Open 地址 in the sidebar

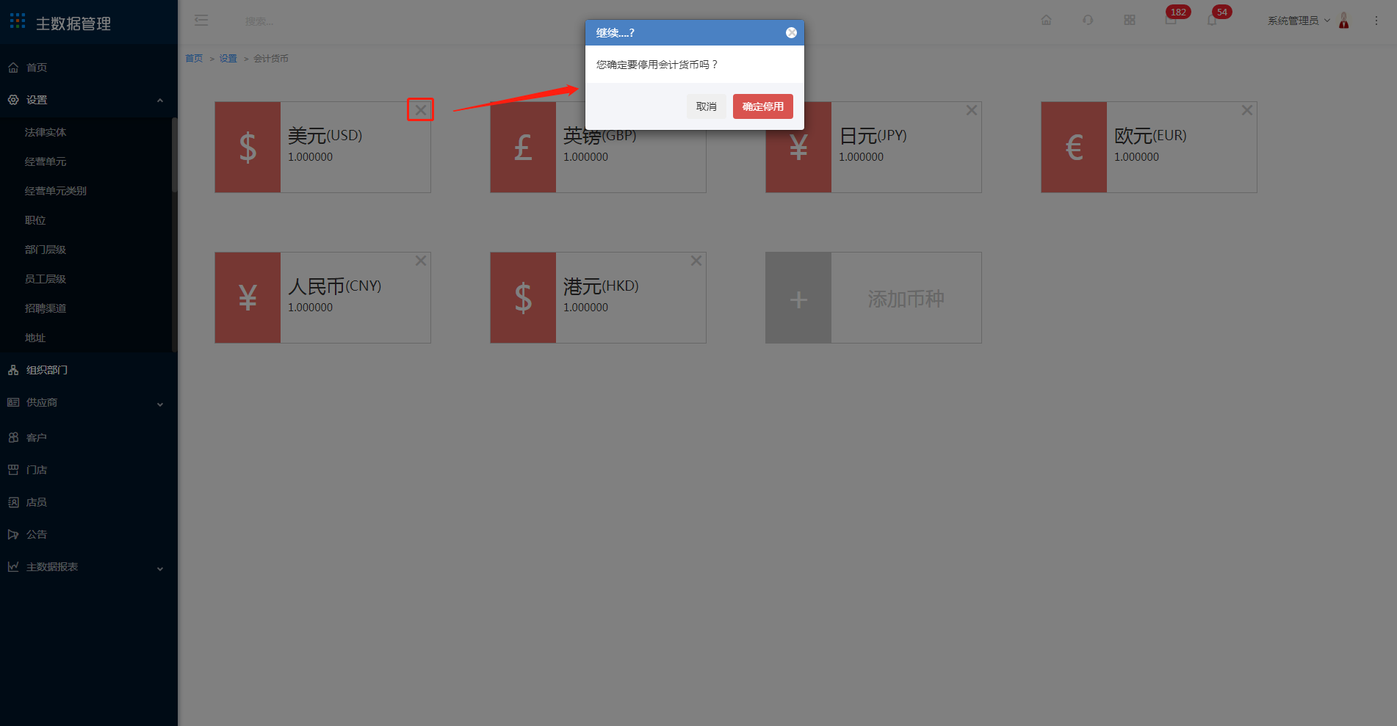(x=35, y=338)
